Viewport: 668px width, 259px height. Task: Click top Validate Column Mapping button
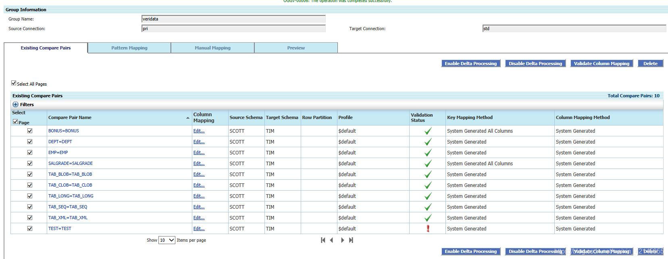coord(601,64)
